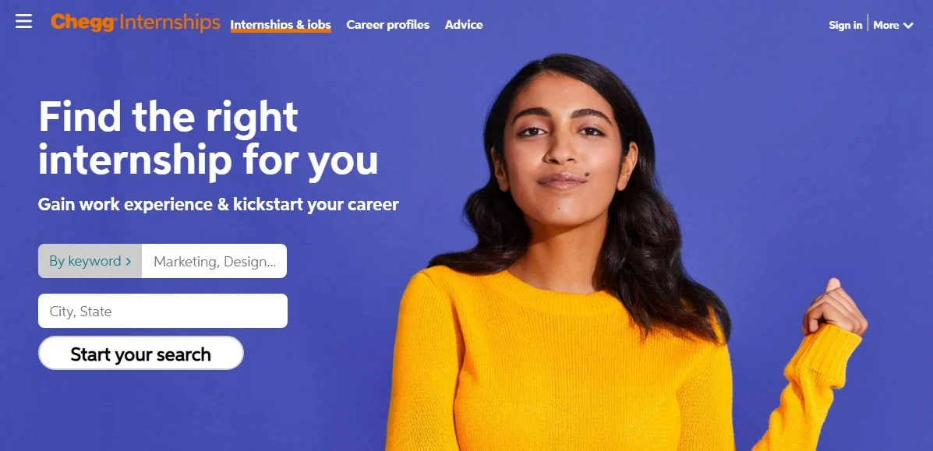The height and width of the screenshot is (451, 933).
Task: Expand the By keyword search type selector
Action: [x=90, y=261]
